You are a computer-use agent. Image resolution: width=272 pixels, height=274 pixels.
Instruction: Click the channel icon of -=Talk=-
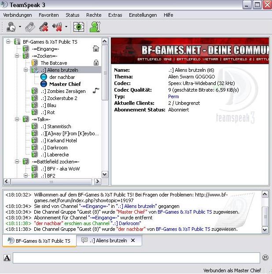(x=26, y=119)
